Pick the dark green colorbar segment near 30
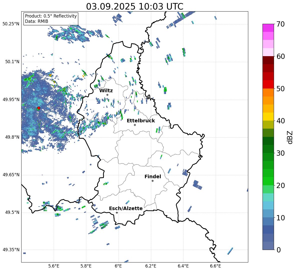Viewport: 296px width, 271px height. (x=268, y=149)
